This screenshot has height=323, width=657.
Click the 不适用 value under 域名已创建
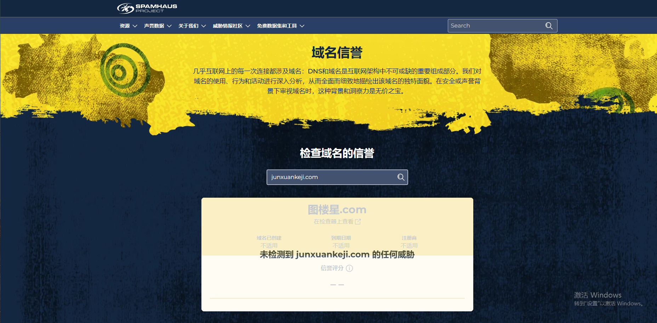269,246
